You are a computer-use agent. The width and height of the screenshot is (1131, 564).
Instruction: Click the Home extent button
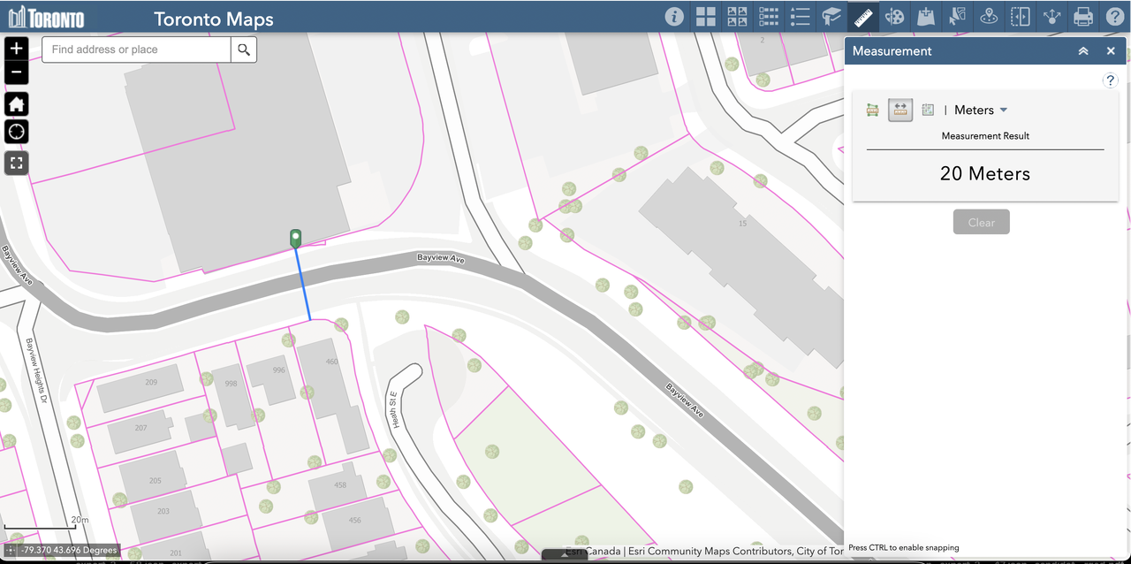click(16, 104)
